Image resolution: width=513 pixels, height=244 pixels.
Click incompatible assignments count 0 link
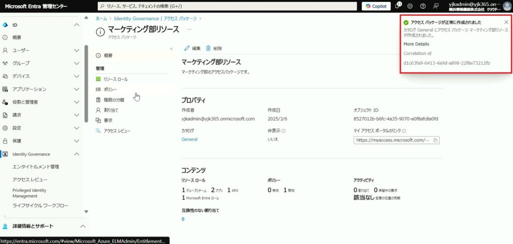tap(183, 219)
